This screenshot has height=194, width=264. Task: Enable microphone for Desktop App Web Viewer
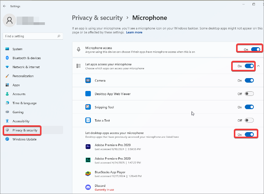click(x=249, y=94)
